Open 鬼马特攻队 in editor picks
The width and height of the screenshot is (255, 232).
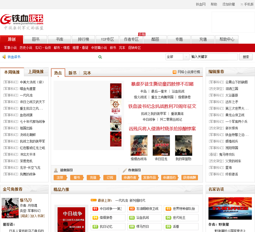227,154
